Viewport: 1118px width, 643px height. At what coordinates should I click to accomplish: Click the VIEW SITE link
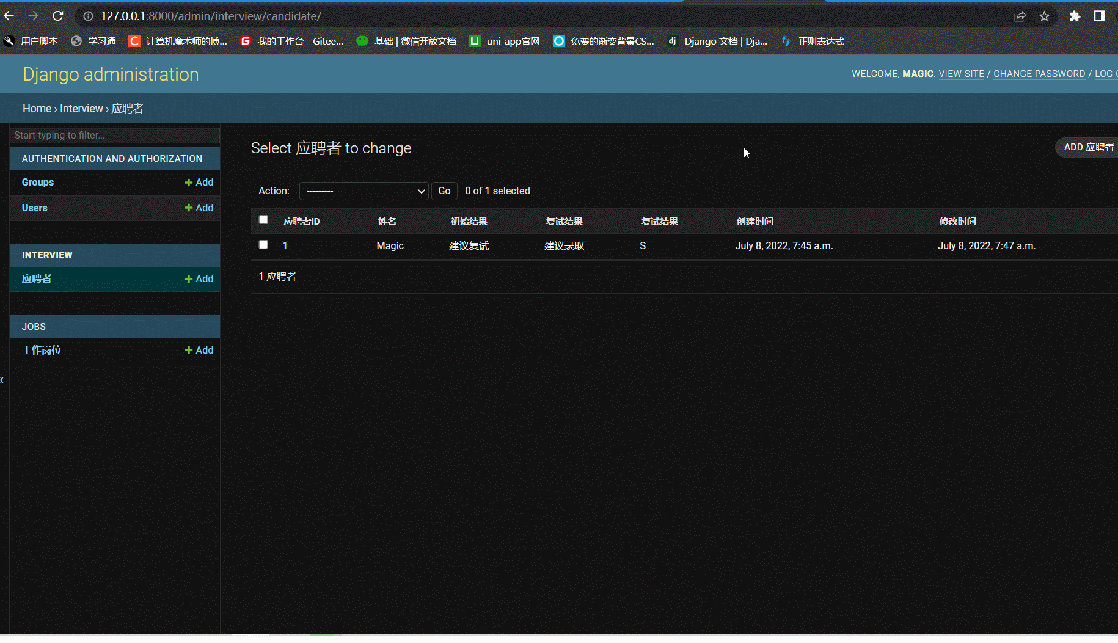(961, 74)
